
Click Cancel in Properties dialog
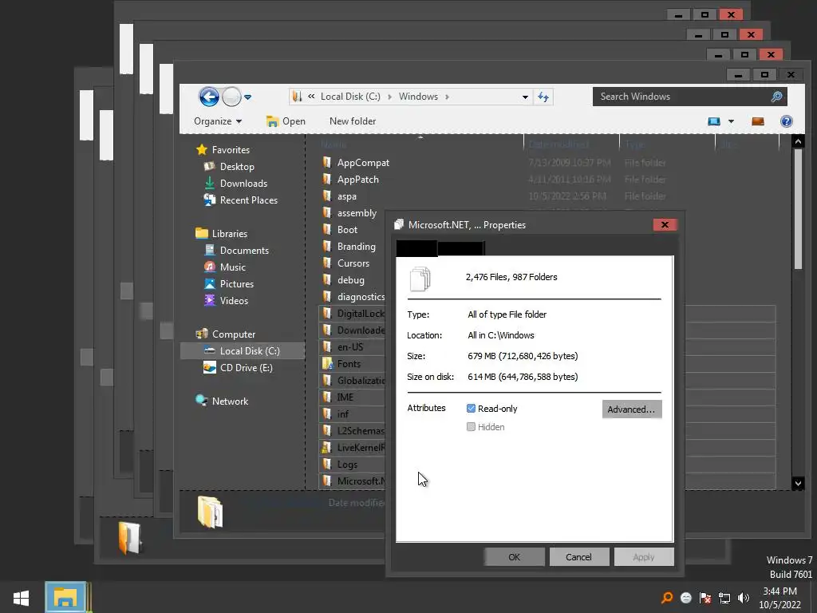[x=578, y=556]
